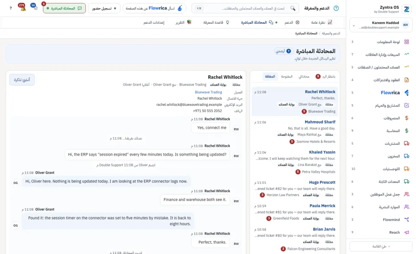This screenshot has height=254, width=416.
Task: Open the المخزون inventory icon
Action: pos(406,156)
